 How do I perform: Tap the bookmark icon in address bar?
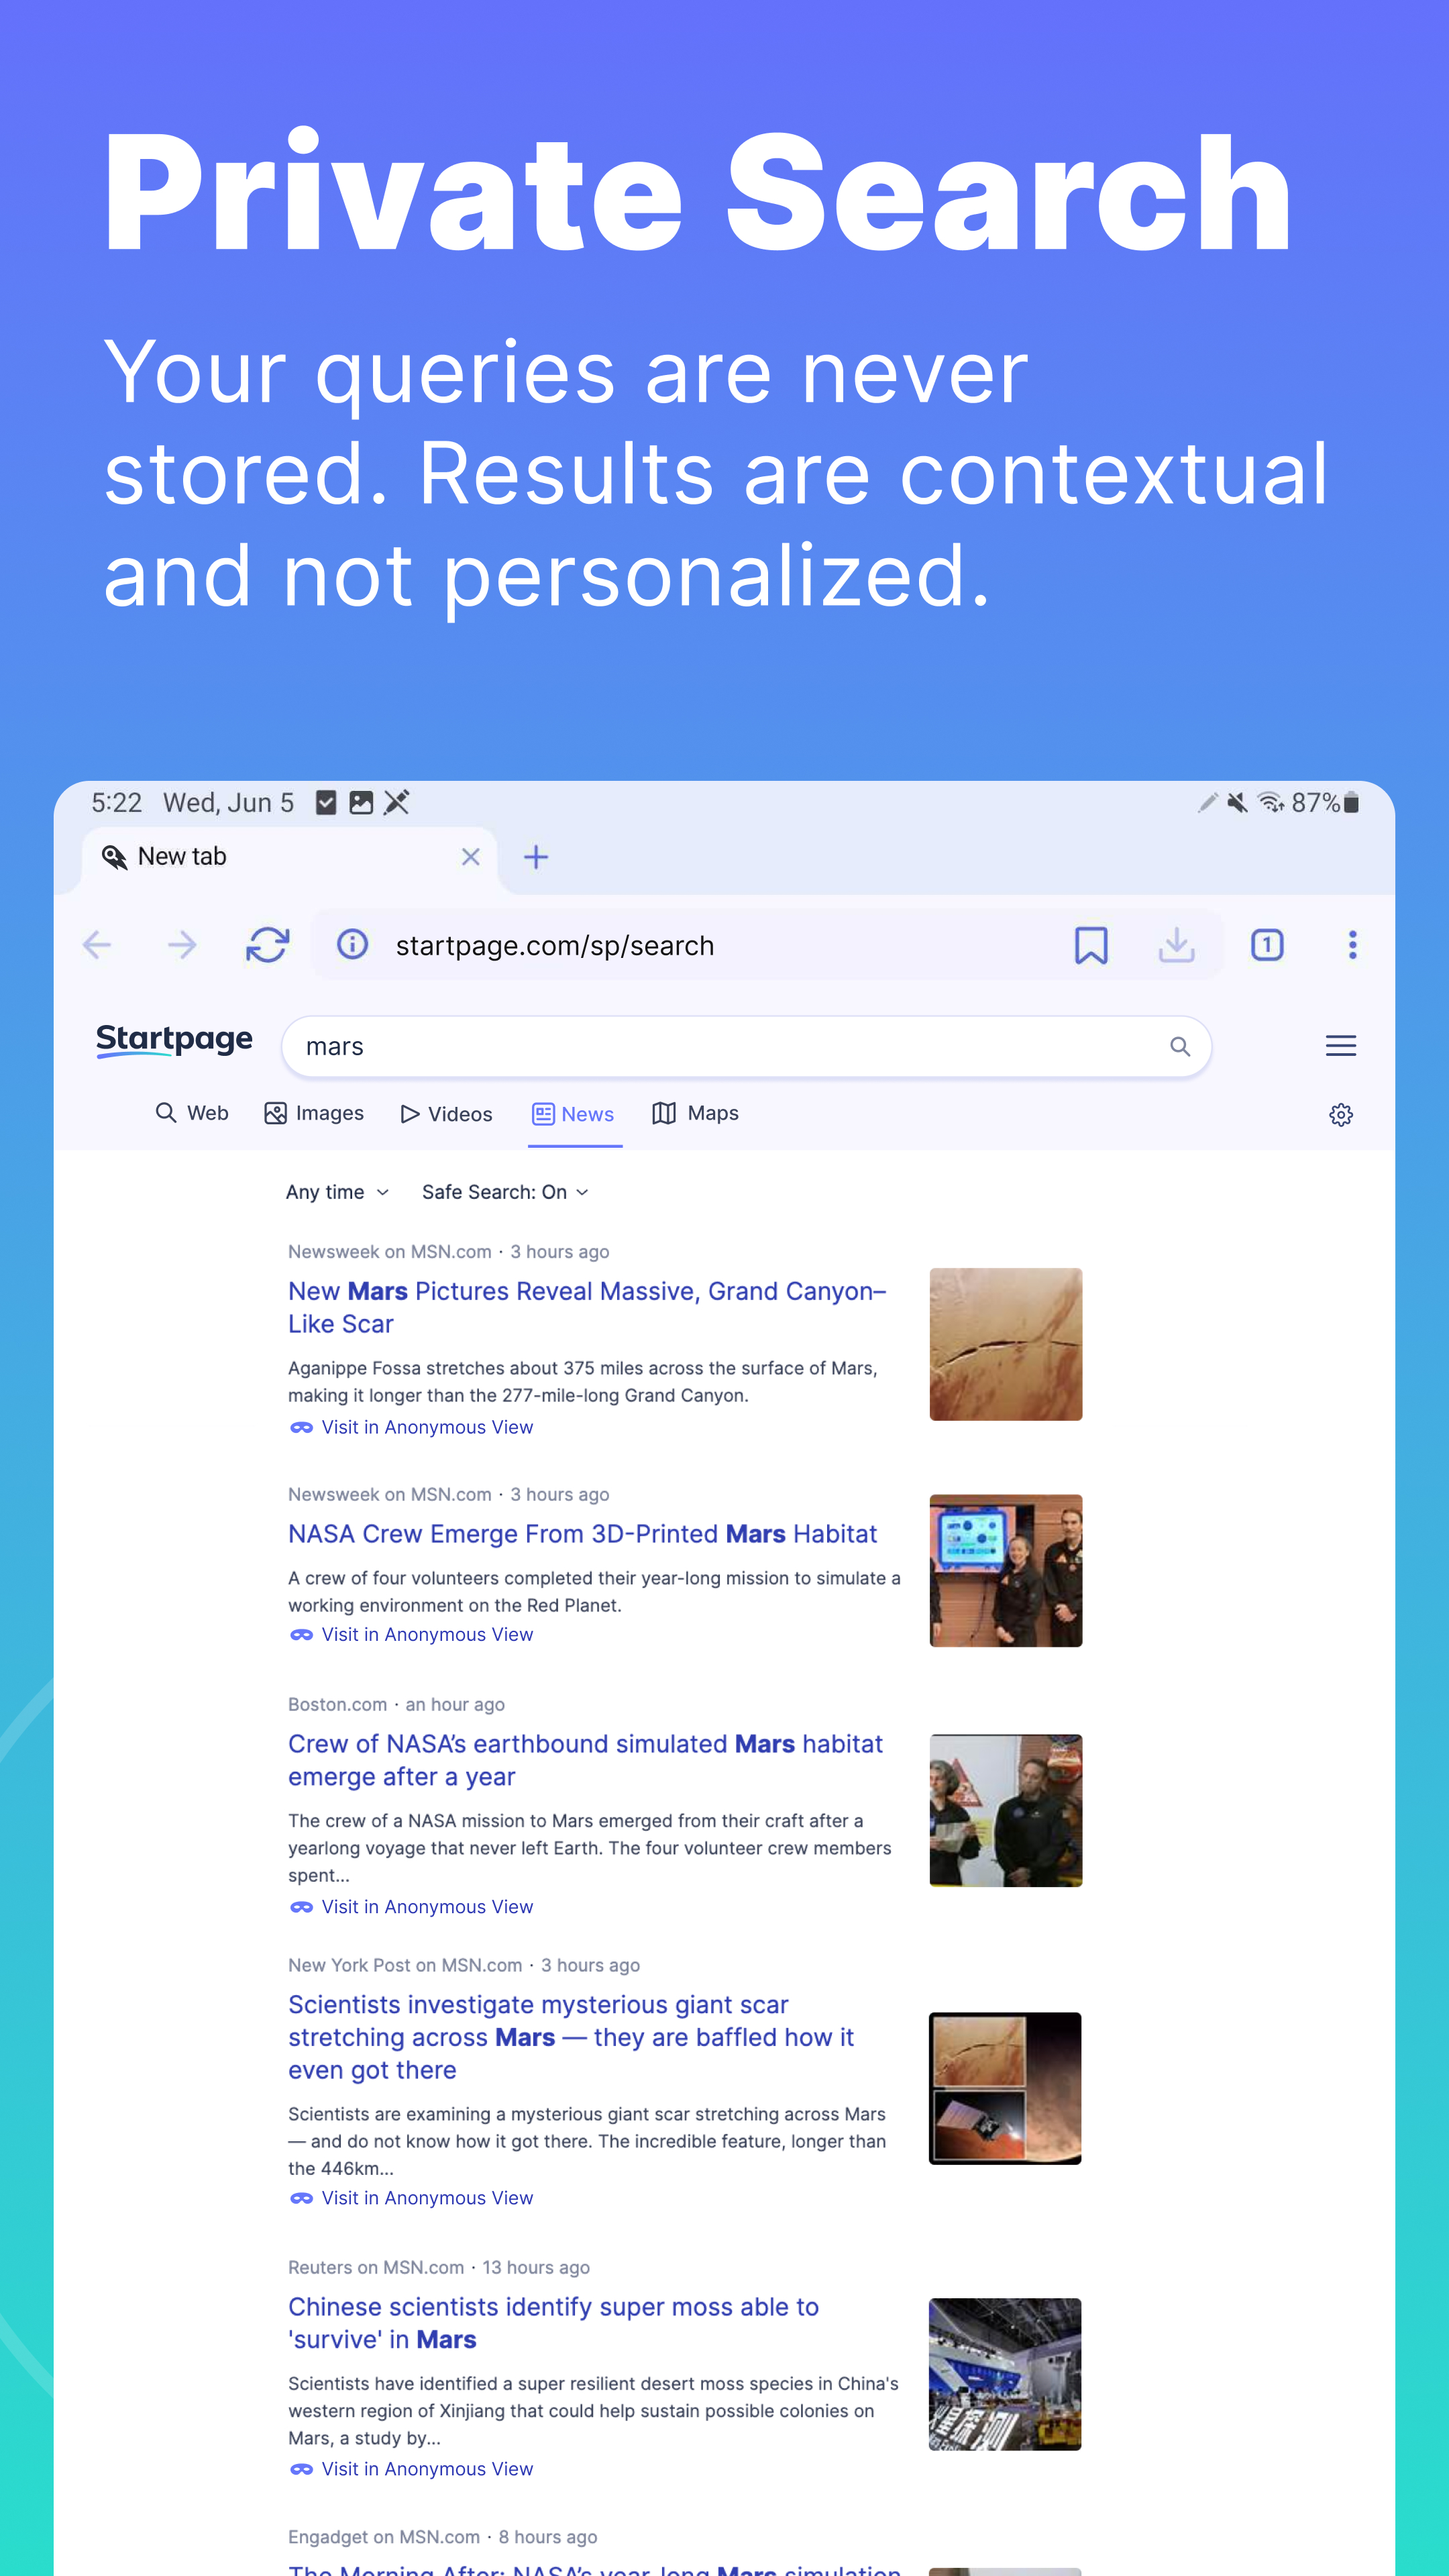tap(1090, 945)
